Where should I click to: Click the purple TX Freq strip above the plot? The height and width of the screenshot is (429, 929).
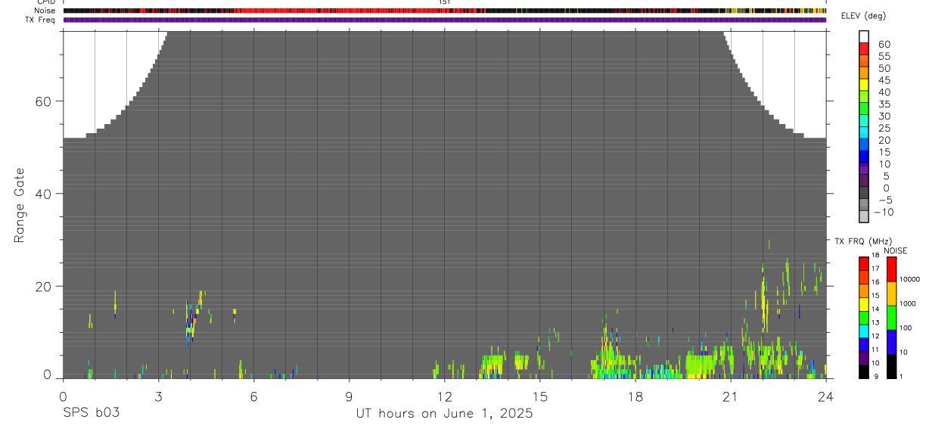[x=445, y=20]
